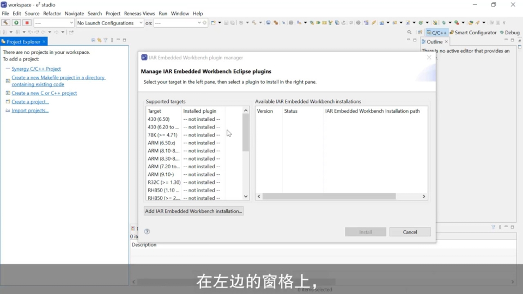Open the launch target 'on' dropdown

point(178,23)
